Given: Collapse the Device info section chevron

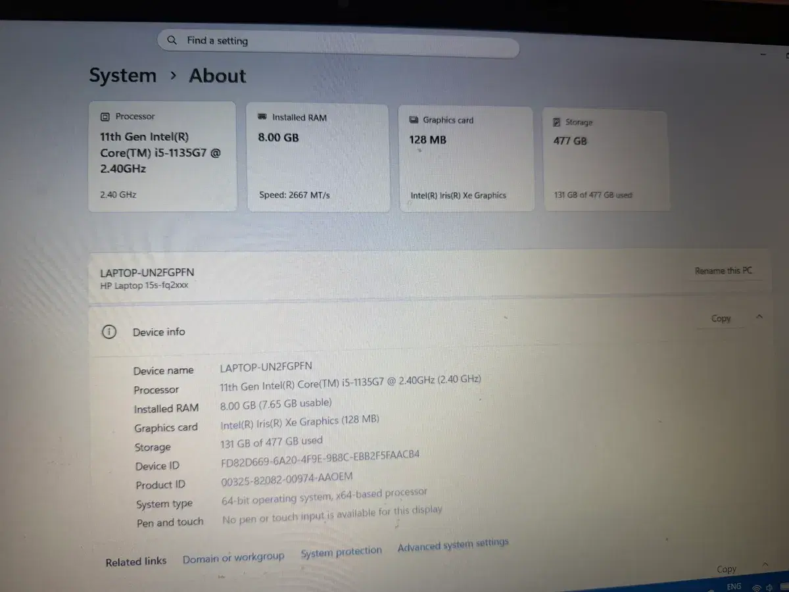Looking at the screenshot, I should coord(759,317).
